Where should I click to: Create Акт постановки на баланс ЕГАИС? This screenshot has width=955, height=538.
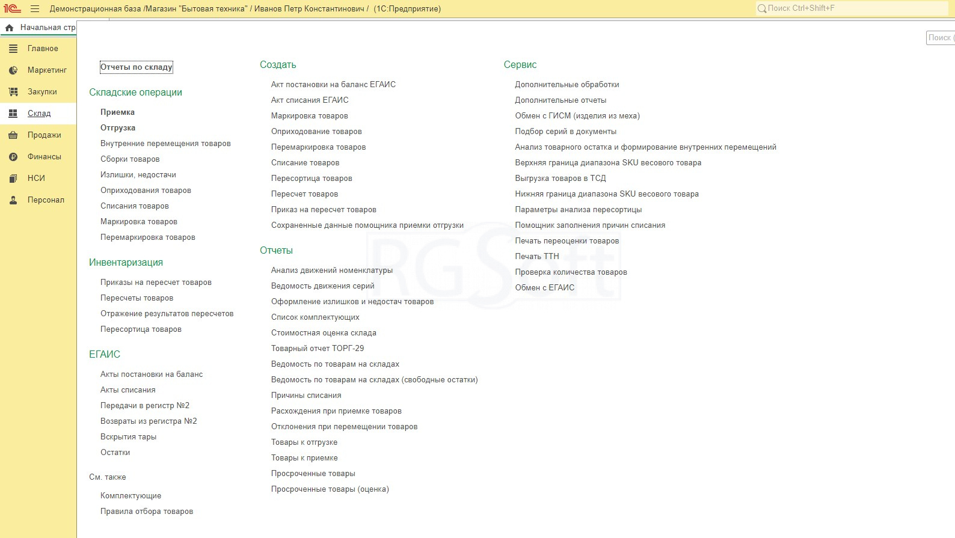tap(333, 85)
